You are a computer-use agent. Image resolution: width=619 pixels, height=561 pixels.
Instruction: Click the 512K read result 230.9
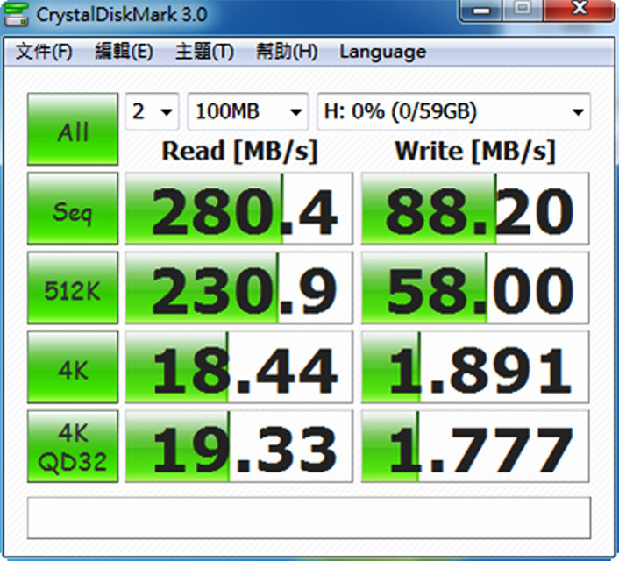tap(238, 288)
